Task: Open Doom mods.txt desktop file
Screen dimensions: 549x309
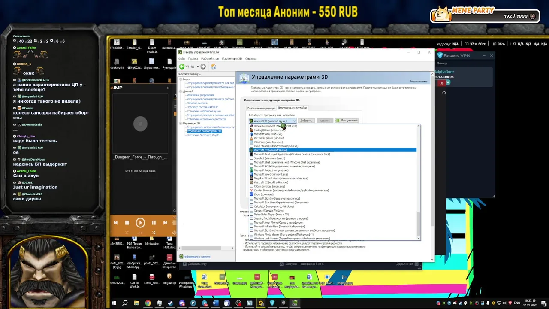Action: click(x=152, y=46)
